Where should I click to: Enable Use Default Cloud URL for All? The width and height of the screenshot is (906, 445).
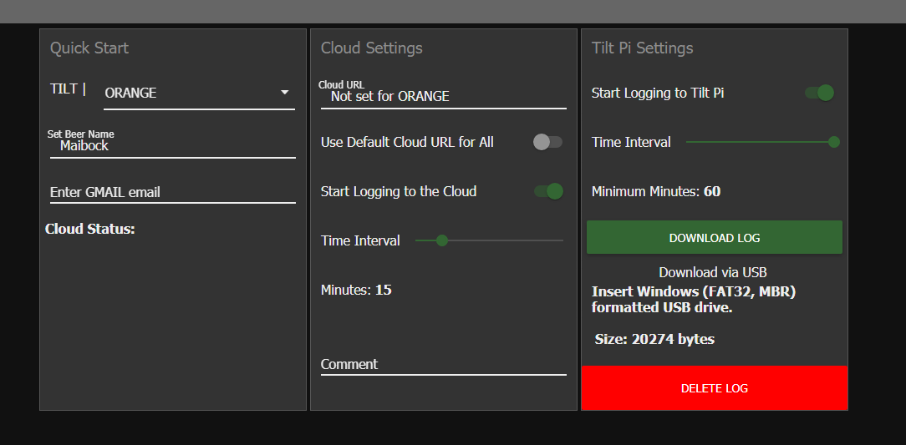pyautogui.click(x=547, y=142)
